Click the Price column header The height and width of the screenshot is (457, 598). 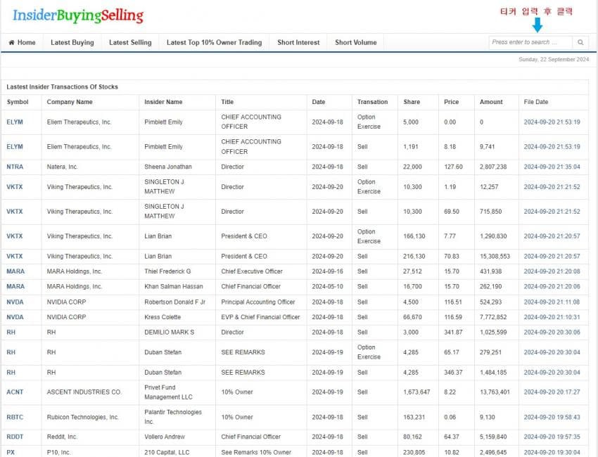tap(451, 102)
